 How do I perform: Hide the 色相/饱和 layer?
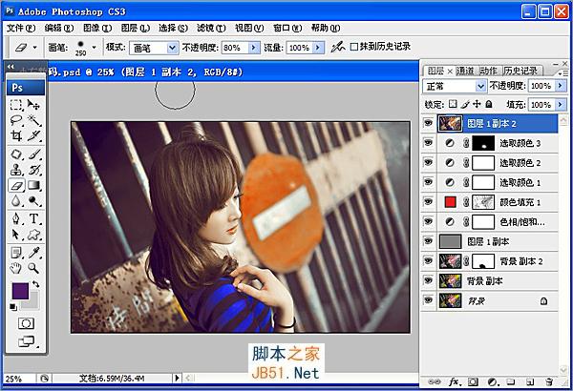[x=428, y=221]
